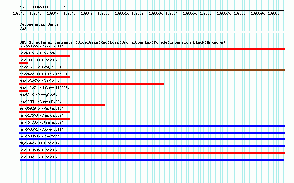Click the 139856k ruler label
This screenshot has height=183, width=294.
(x=206, y=13)
